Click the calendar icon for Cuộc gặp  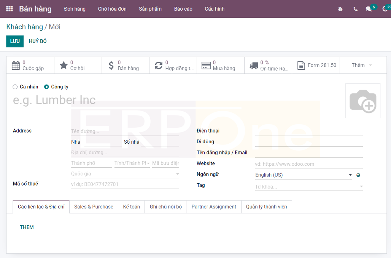[16, 66]
